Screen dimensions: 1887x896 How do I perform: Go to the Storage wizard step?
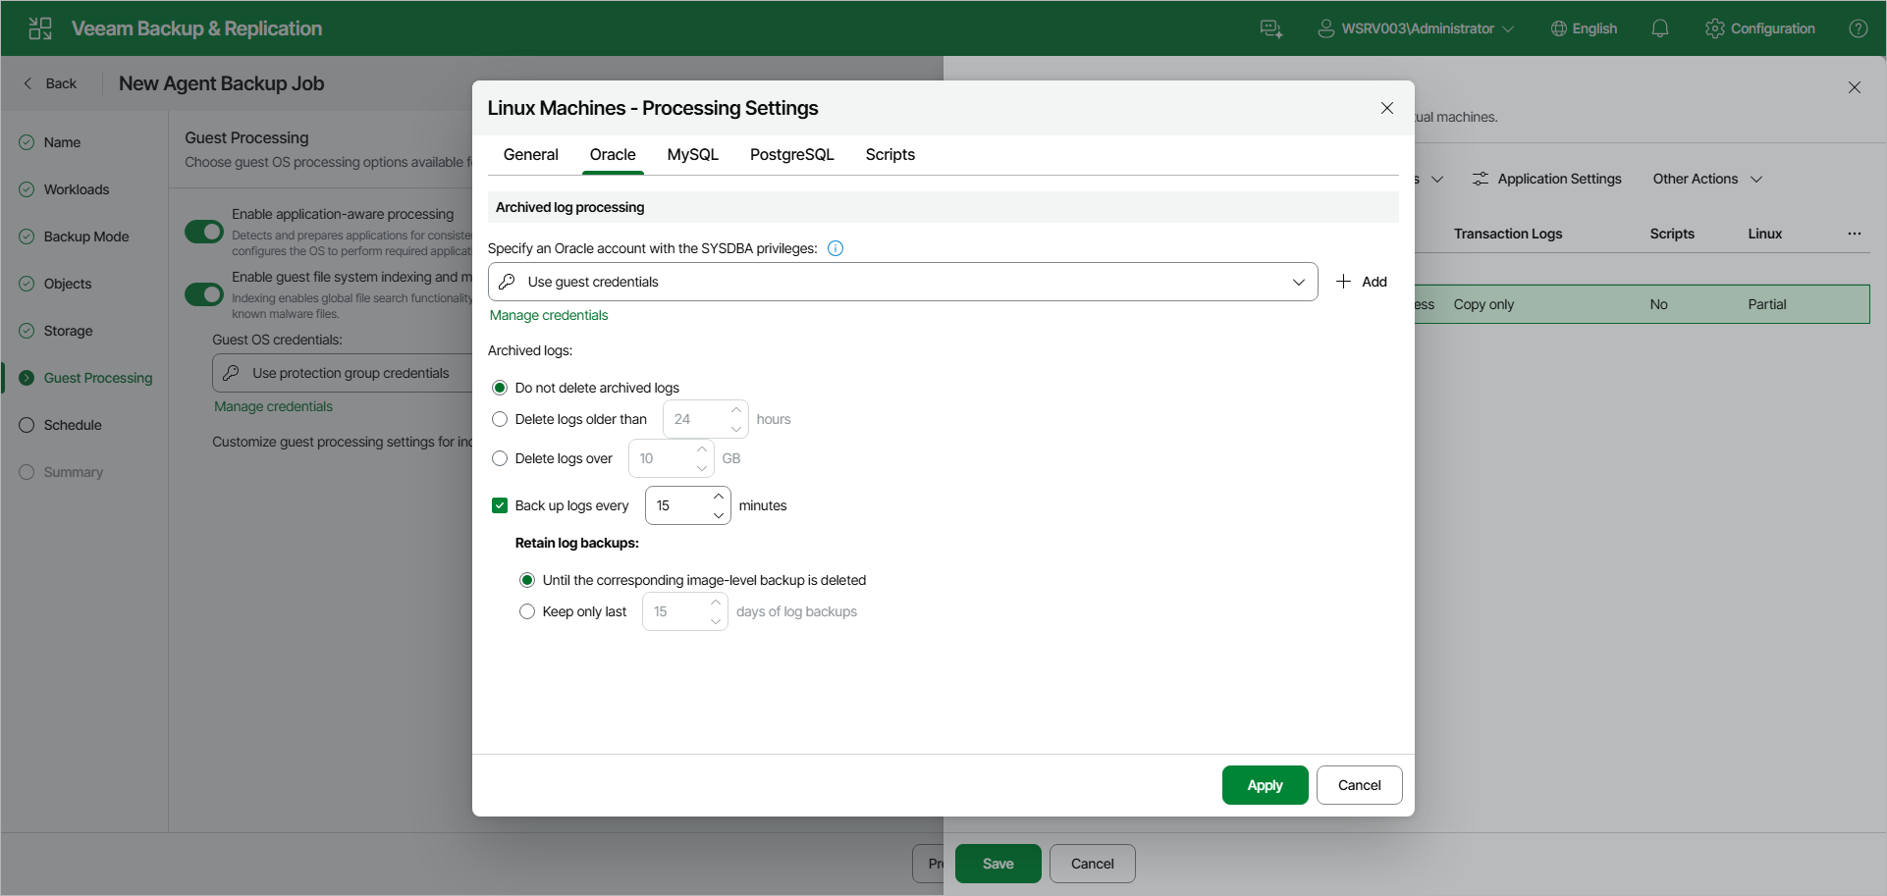[x=56, y=331]
